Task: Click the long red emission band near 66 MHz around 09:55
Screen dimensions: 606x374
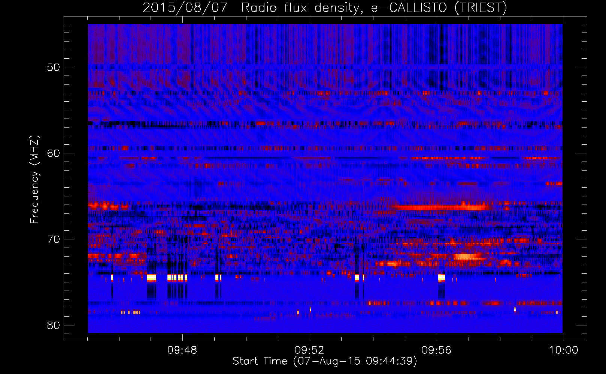Action: tap(441, 207)
